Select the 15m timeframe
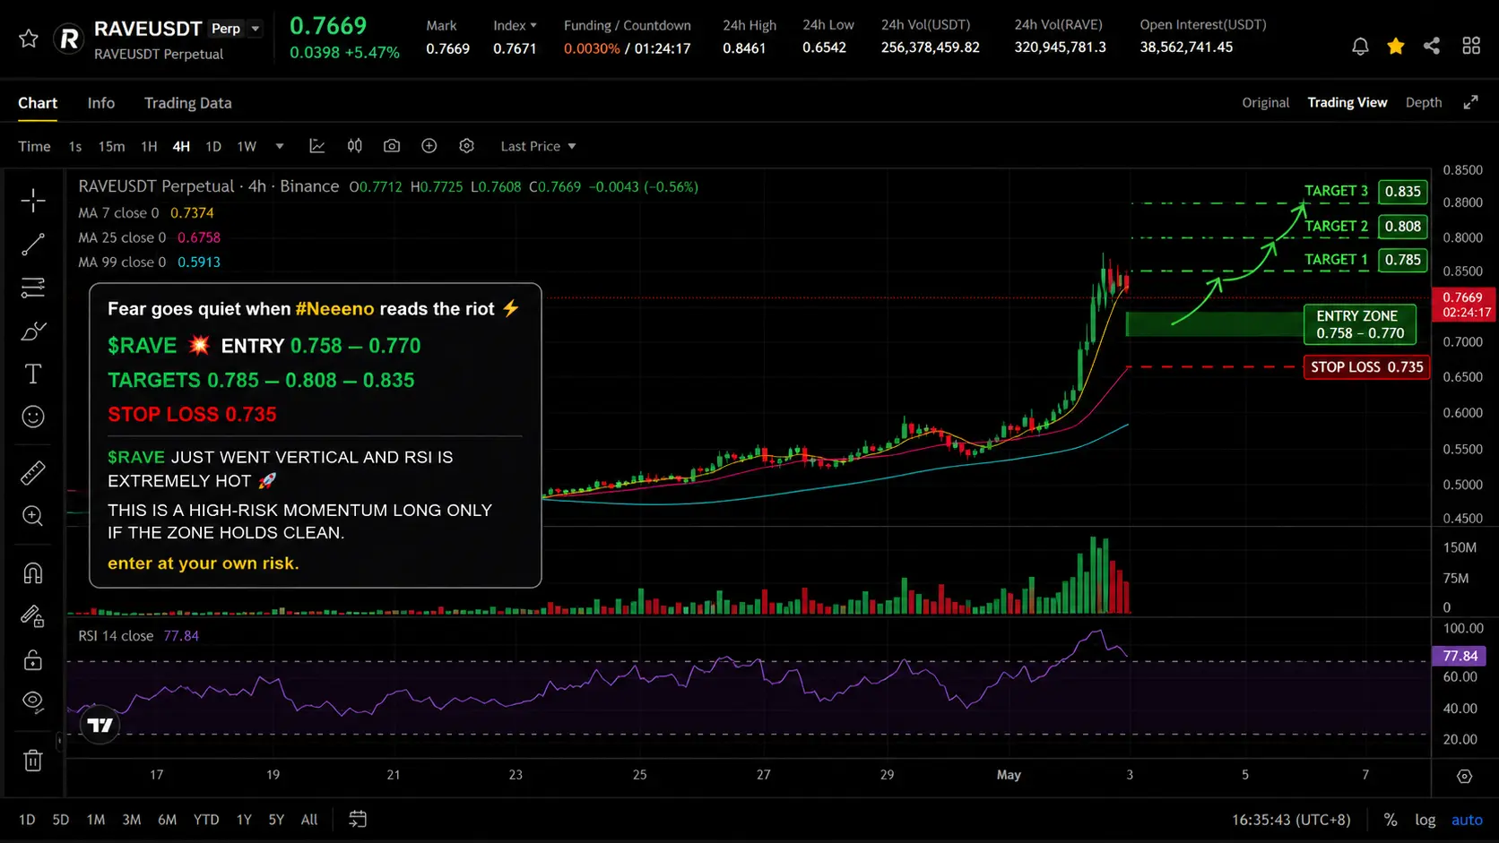This screenshot has width=1499, height=843. [112, 146]
